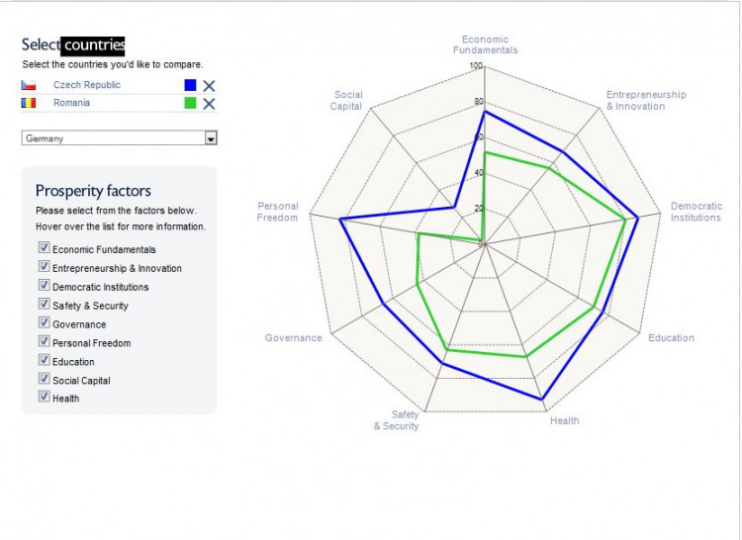Click the Romania flag icon
Image resolution: width=742 pixels, height=540 pixels.
pos(29,103)
